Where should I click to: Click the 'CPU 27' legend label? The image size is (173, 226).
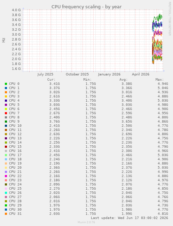coord(15,197)
